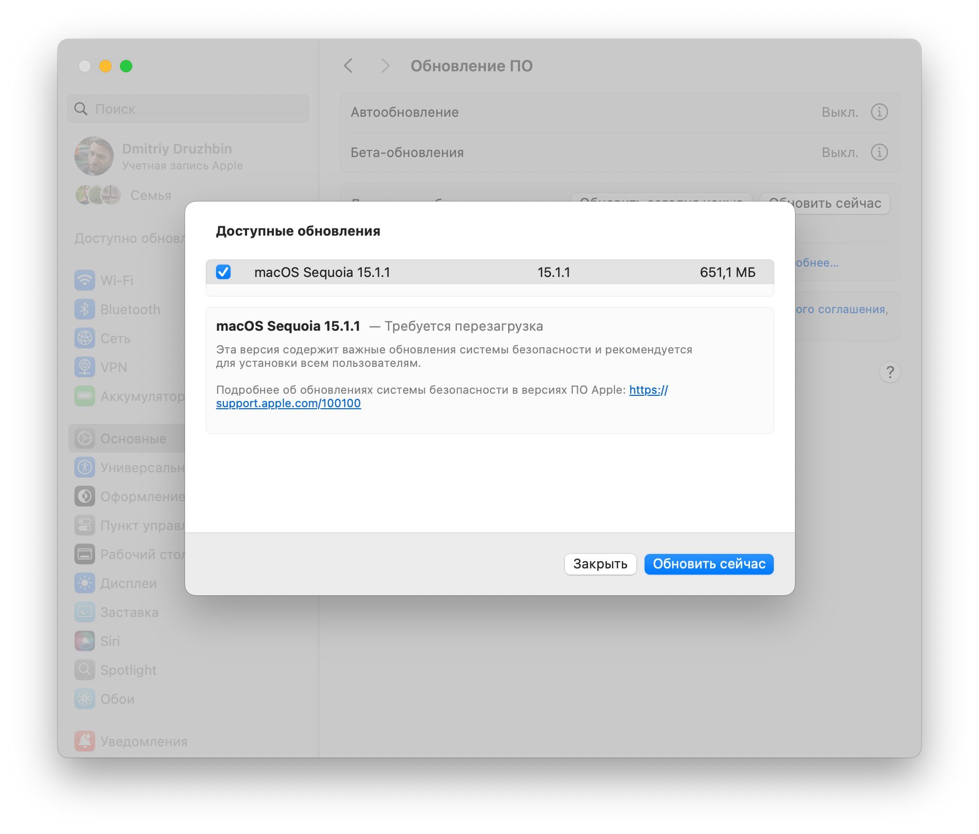Open the Siri settings label

[110, 641]
